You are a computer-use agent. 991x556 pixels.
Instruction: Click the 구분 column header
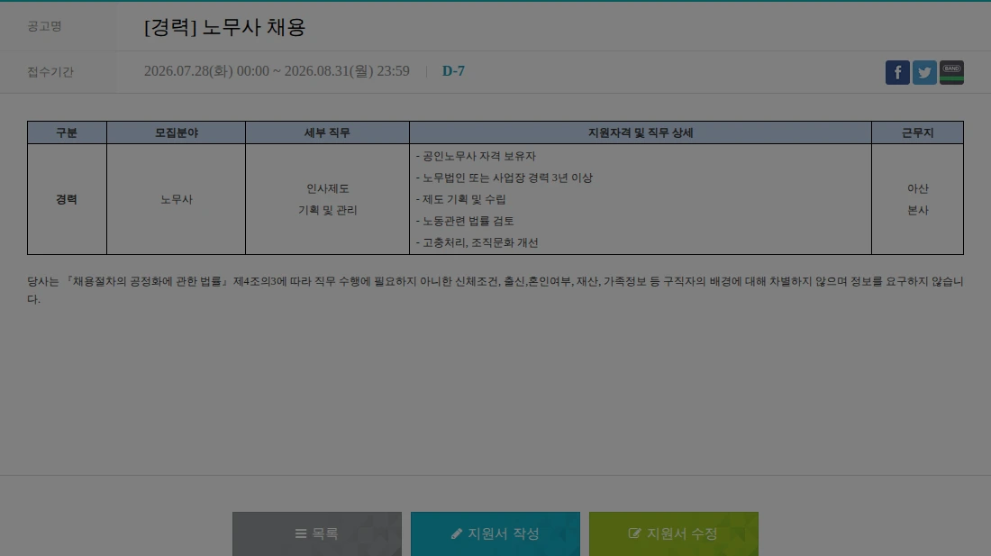pyautogui.click(x=67, y=132)
